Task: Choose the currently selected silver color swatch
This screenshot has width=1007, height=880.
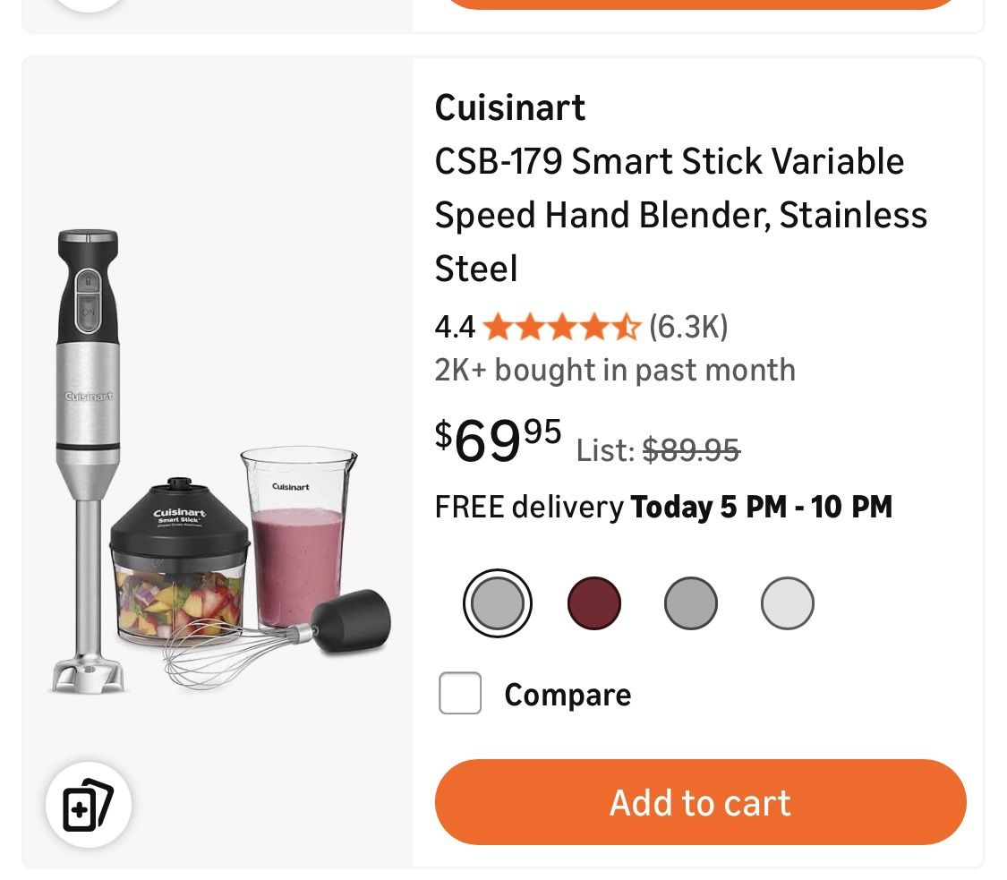Action: click(x=498, y=602)
